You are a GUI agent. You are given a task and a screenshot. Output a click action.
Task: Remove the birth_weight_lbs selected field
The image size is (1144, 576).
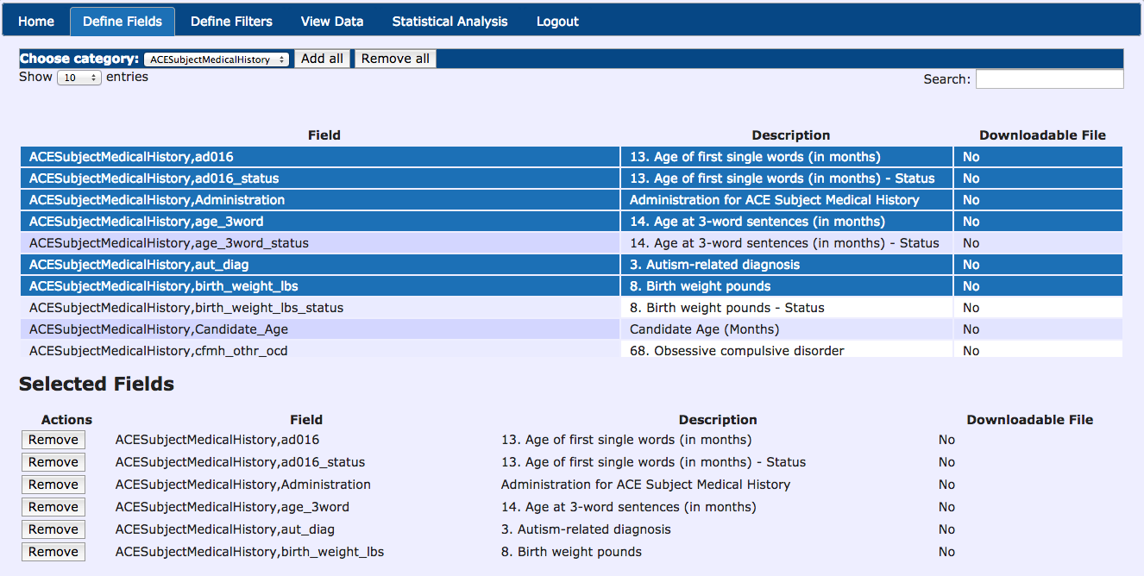[x=53, y=552]
